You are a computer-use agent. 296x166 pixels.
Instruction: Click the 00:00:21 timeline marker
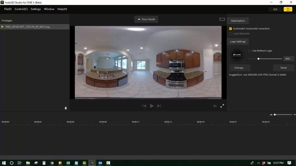pos(233,122)
